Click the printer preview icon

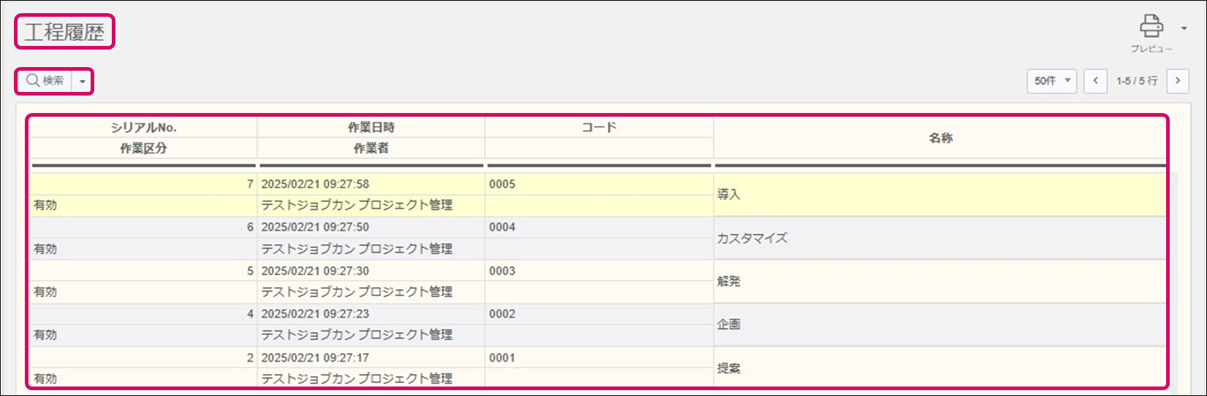click(1151, 27)
